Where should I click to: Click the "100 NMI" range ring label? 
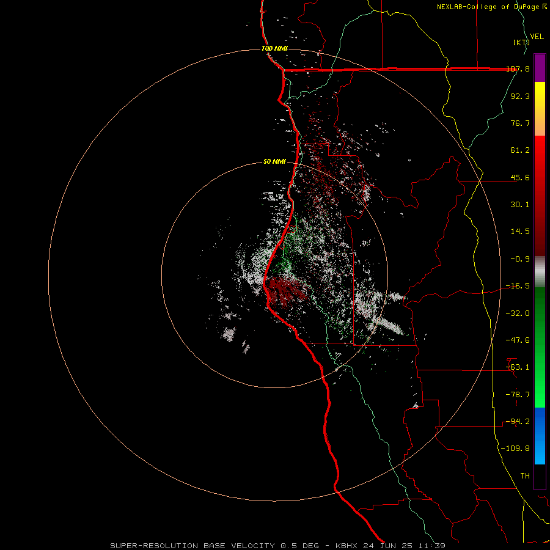[274, 48]
